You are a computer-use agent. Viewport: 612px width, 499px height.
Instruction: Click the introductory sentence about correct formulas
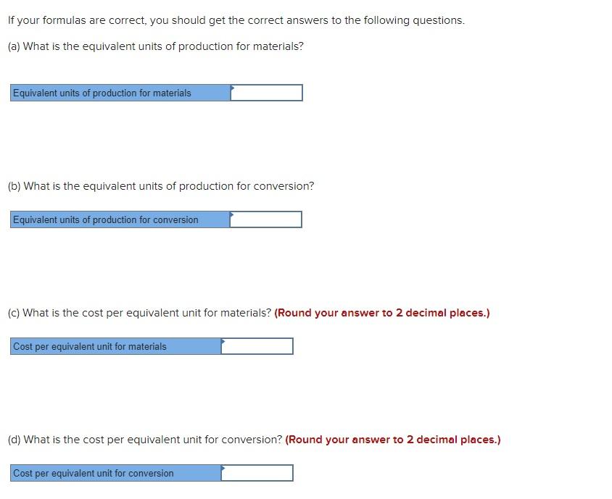click(x=236, y=20)
